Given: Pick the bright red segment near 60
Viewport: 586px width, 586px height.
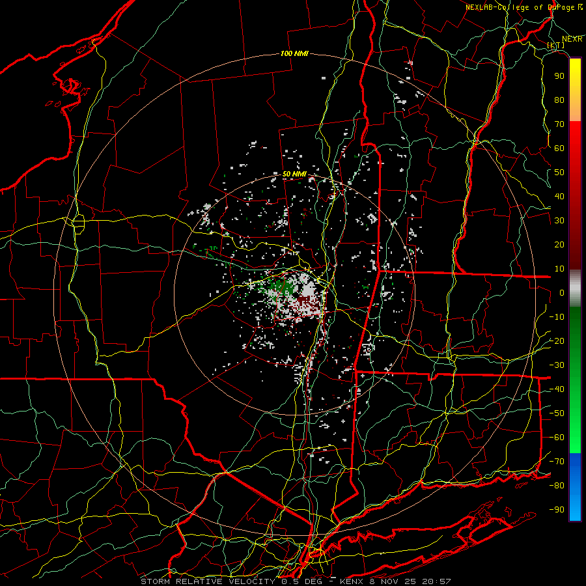Looking at the screenshot, I should pos(575,148).
